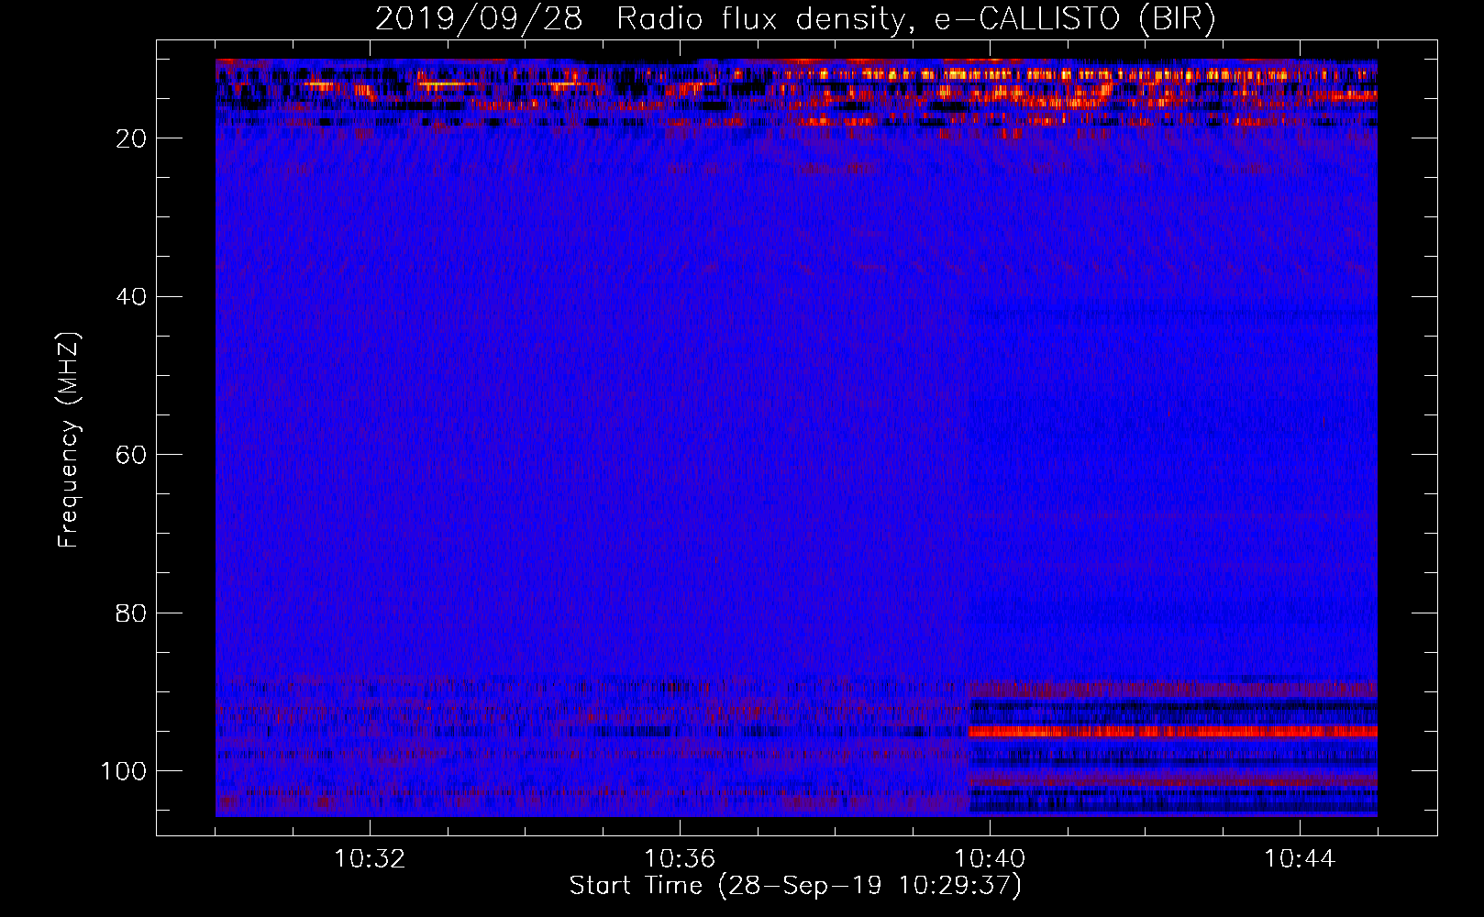
Task: Click the 'Start Time (28-Sep-19 10:29:37)' label
Action: click(795, 886)
